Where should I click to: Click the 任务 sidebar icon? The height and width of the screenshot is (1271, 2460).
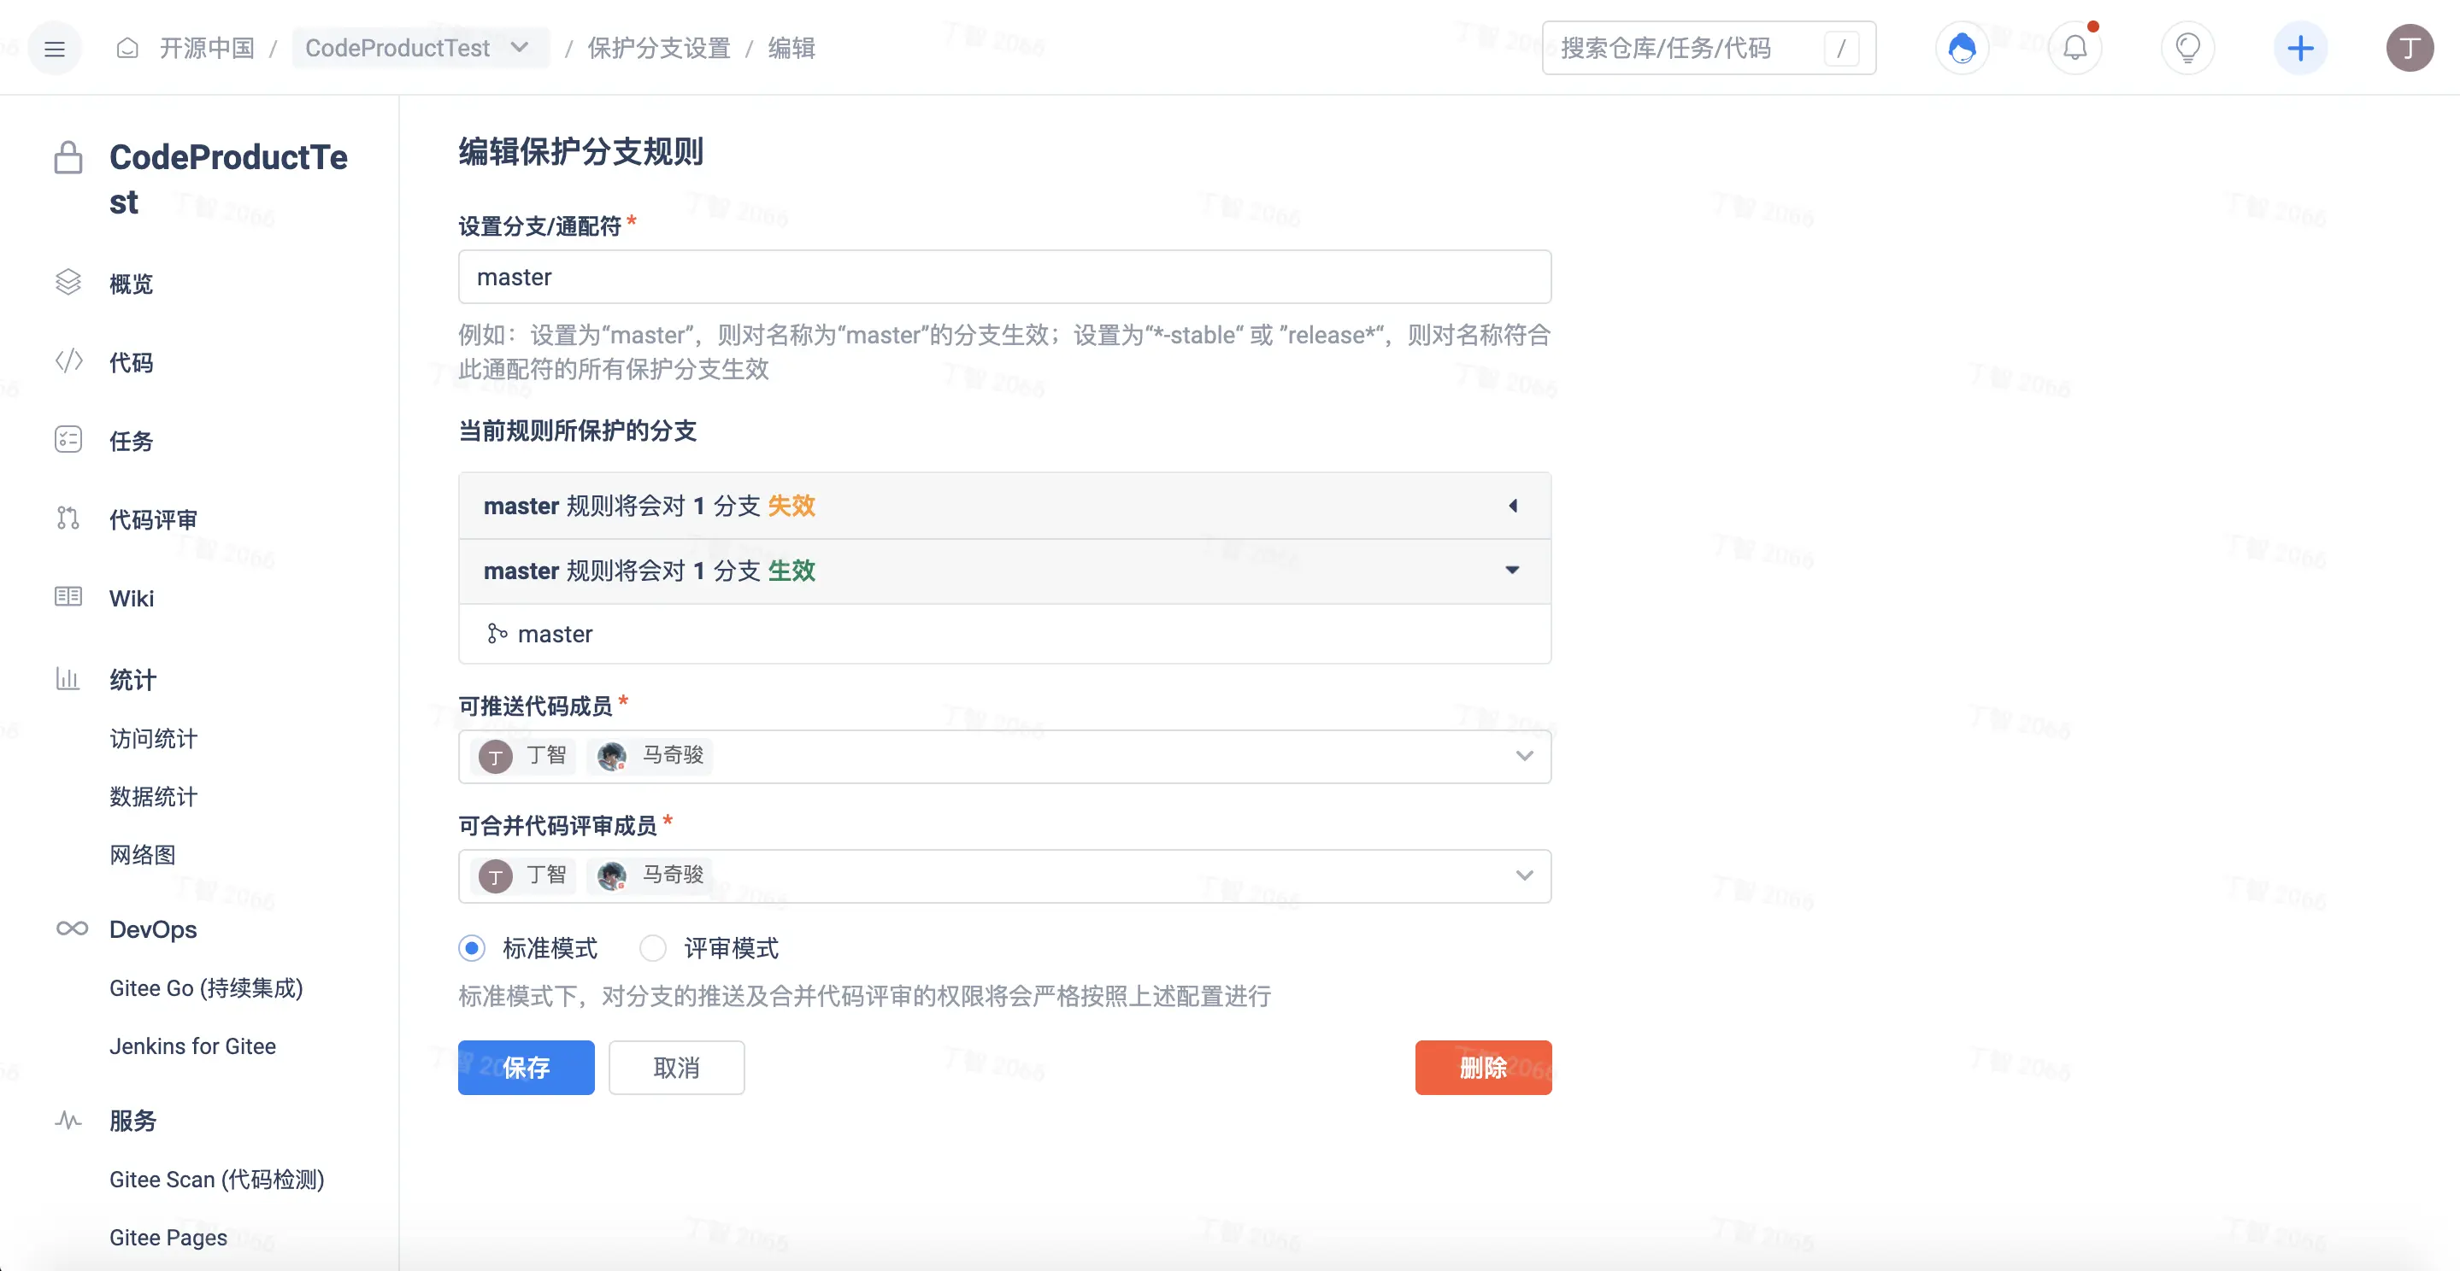68,441
